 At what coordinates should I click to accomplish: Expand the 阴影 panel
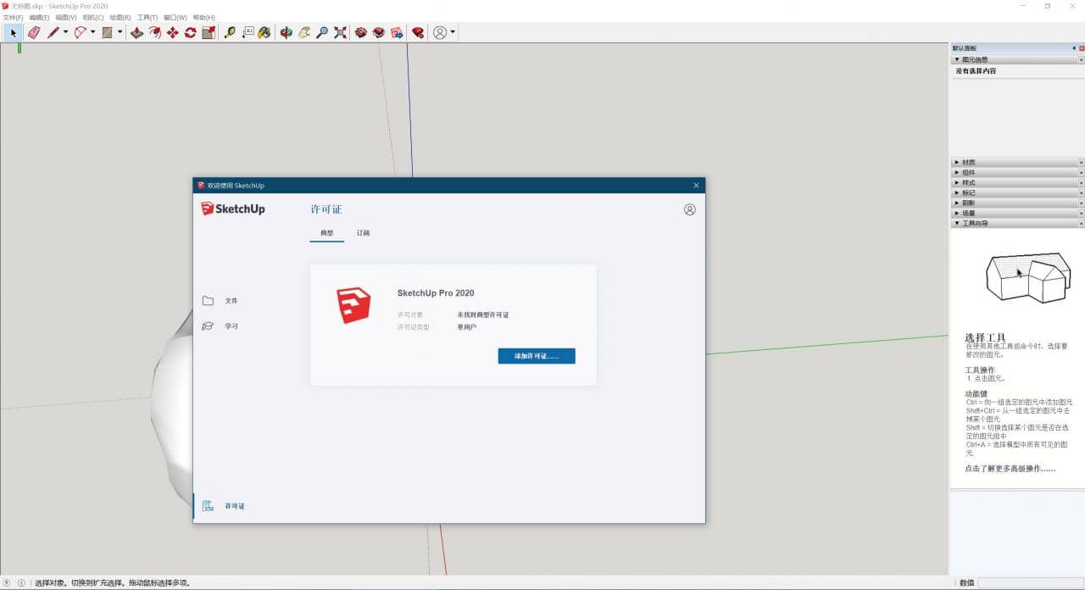click(968, 203)
